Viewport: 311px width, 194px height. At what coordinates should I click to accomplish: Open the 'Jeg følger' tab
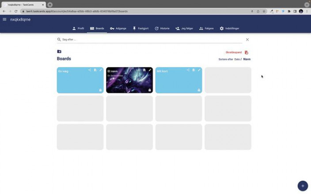click(184, 28)
